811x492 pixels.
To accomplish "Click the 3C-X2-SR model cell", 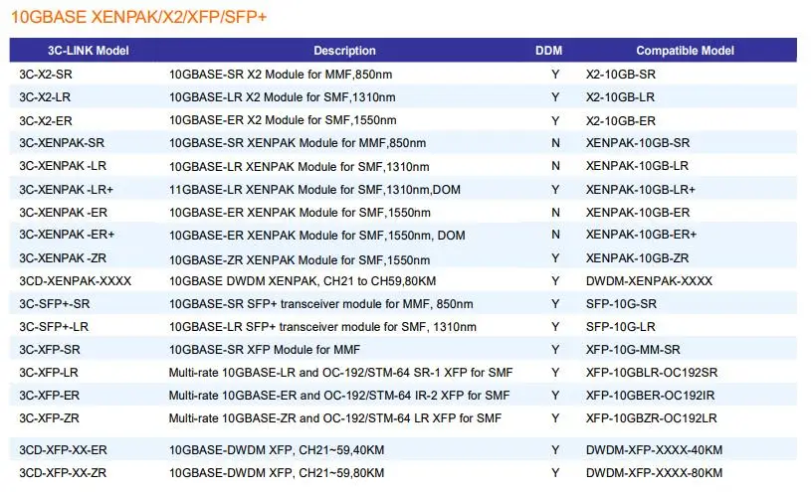I will coord(46,75).
